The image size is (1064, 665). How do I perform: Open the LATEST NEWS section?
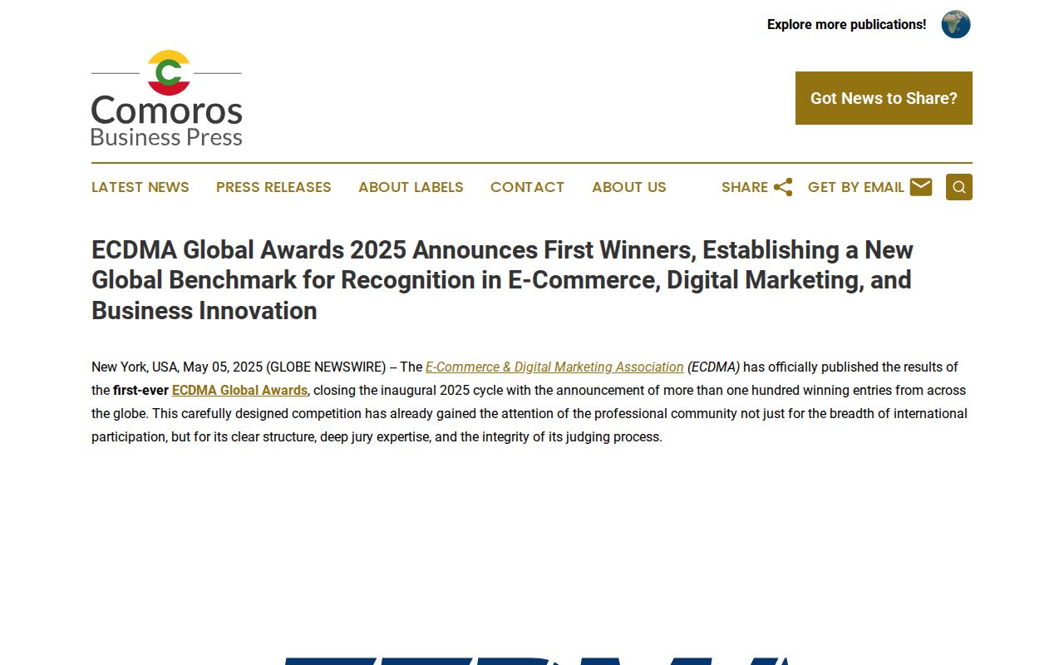point(140,187)
